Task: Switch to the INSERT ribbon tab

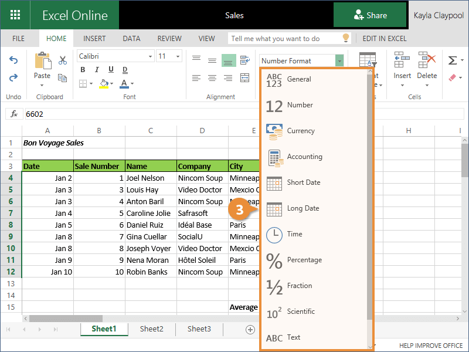Action: click(94, 39)
